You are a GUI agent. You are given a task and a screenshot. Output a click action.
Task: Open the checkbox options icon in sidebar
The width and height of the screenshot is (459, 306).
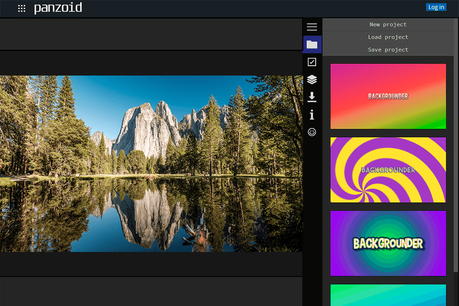[x=312, y=62]
